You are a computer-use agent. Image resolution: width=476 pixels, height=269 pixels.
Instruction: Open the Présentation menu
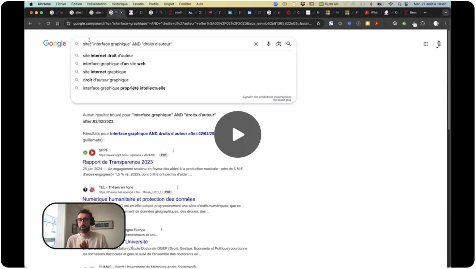(97, 4)
